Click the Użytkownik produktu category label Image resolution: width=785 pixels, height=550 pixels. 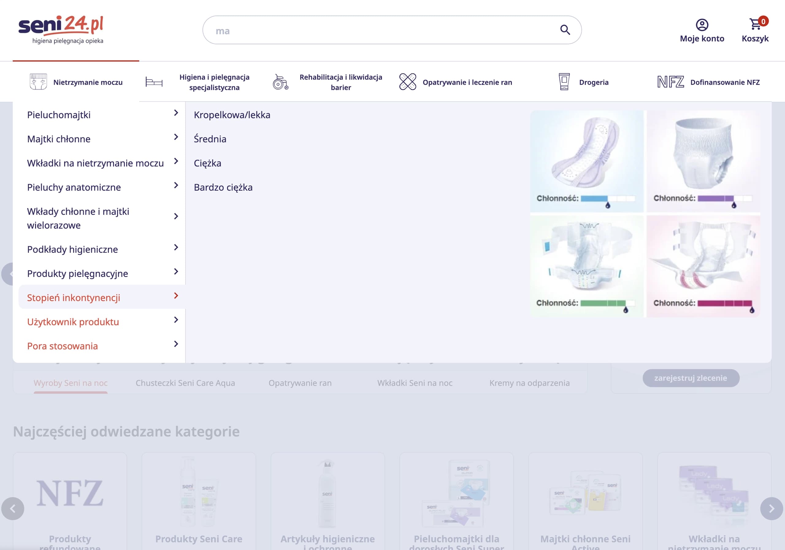(x=73, y=322)
